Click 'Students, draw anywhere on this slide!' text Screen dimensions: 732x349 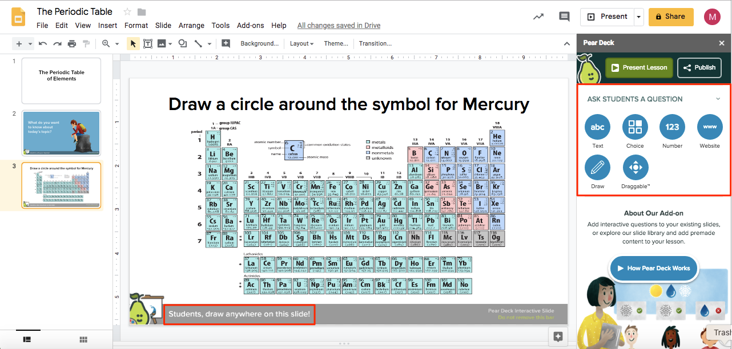point(239,314)
